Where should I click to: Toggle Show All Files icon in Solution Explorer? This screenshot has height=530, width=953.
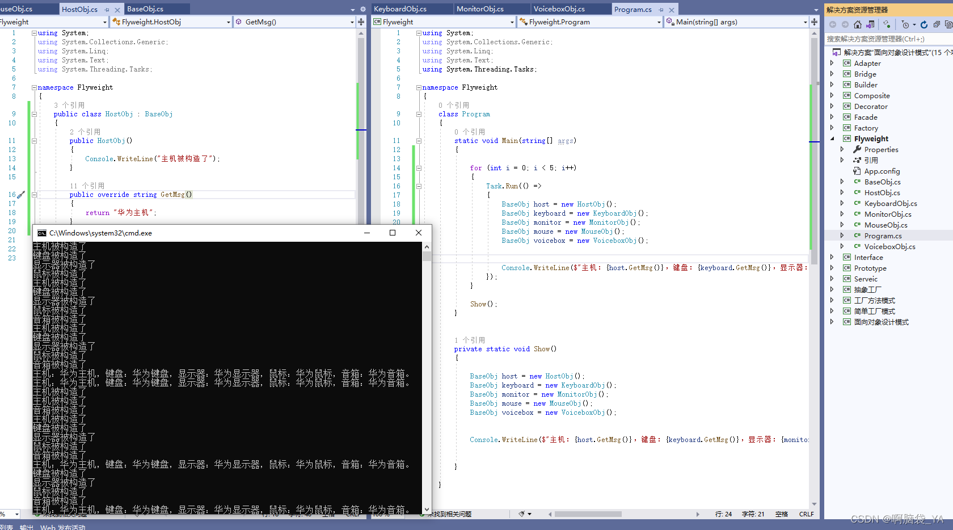(948, 24)
